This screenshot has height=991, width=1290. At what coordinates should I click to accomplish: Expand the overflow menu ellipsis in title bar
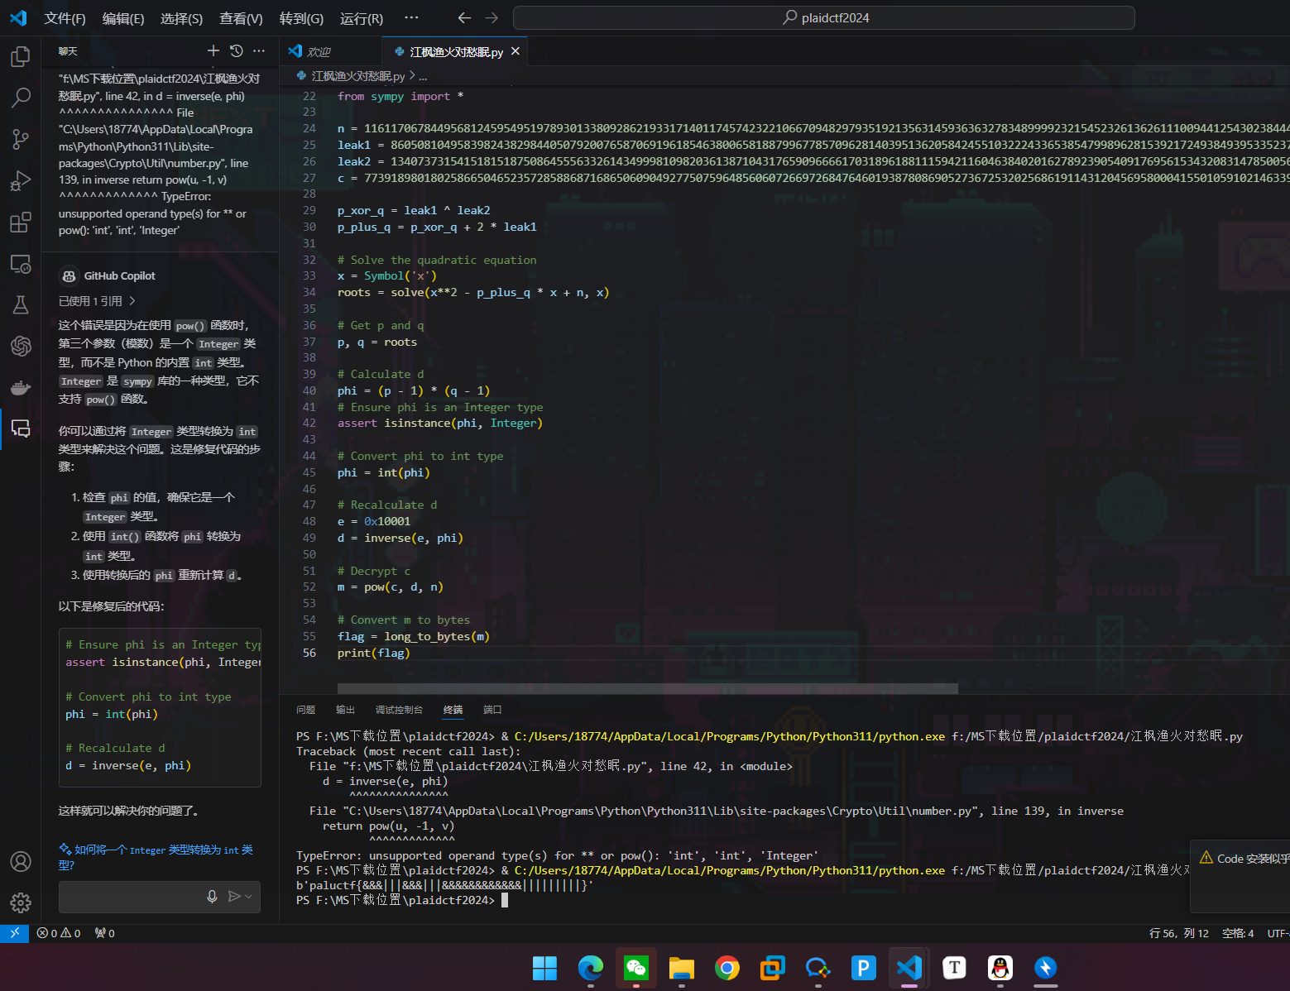[x=411, y=17]
